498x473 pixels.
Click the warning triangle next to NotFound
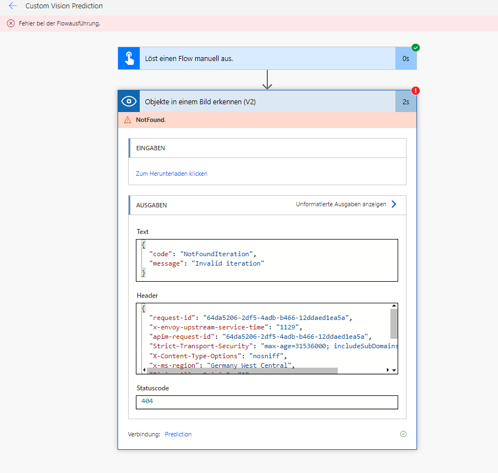coord(128,120)
